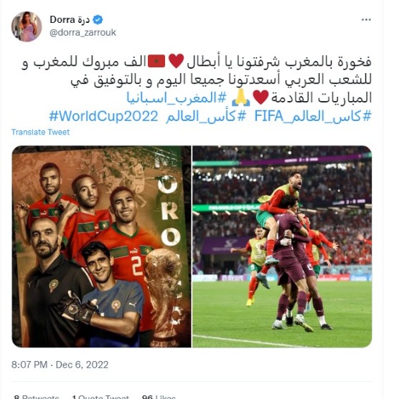The height and width of the screenshot is (399, 394).
Task: Open the #كاس_العالم_FIFA hashtag
Action: [x=313, y=116]
